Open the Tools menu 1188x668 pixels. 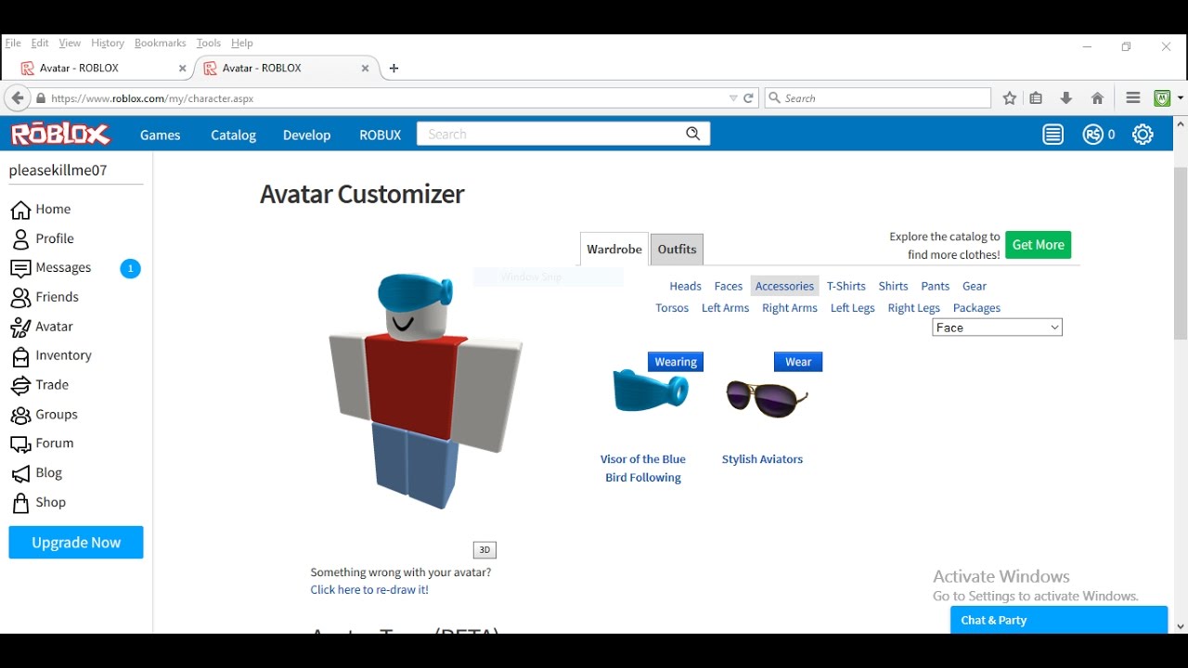[209, 43]
